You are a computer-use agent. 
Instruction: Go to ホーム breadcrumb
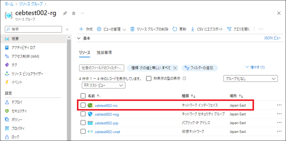click(9, 3)
